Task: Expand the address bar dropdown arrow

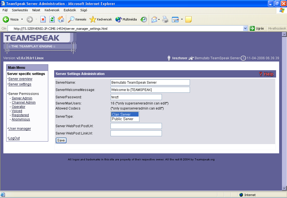Action: (245, 28)
